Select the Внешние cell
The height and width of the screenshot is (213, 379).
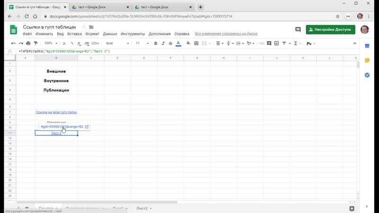pyautogui.click(x=56, y=71)
